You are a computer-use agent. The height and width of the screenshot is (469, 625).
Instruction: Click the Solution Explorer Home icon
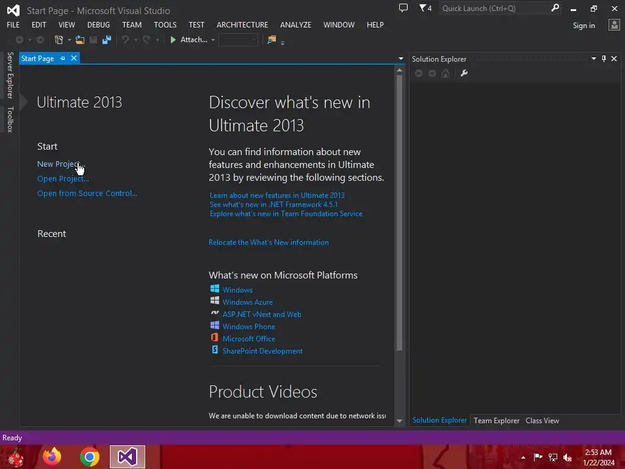tap(446, 73)
